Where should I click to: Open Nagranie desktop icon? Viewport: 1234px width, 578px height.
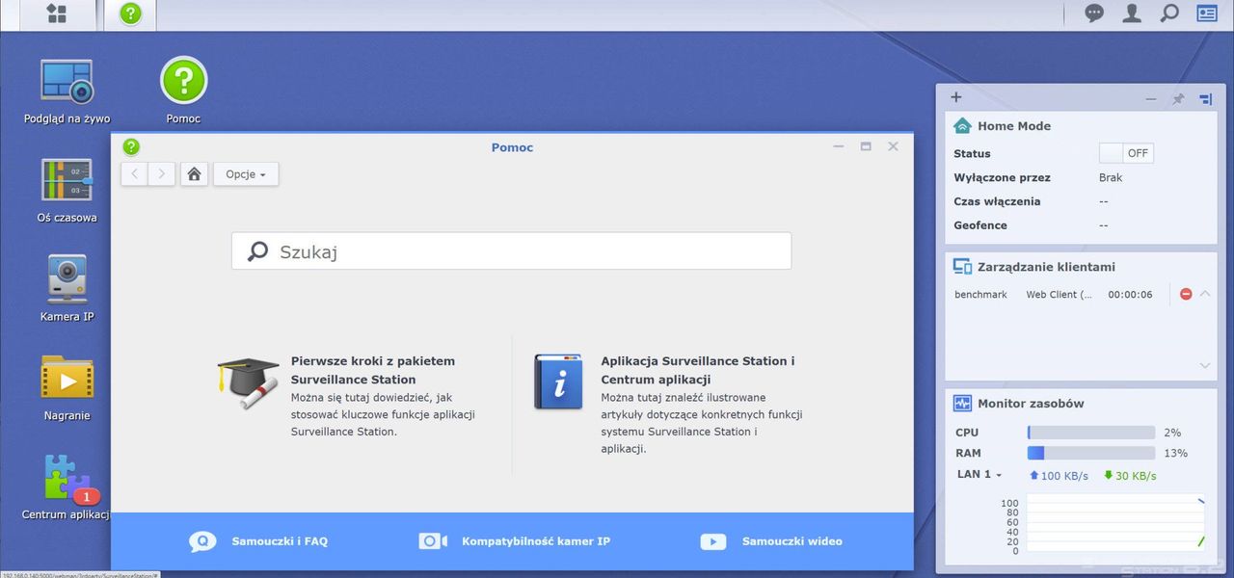pos(67,388)
